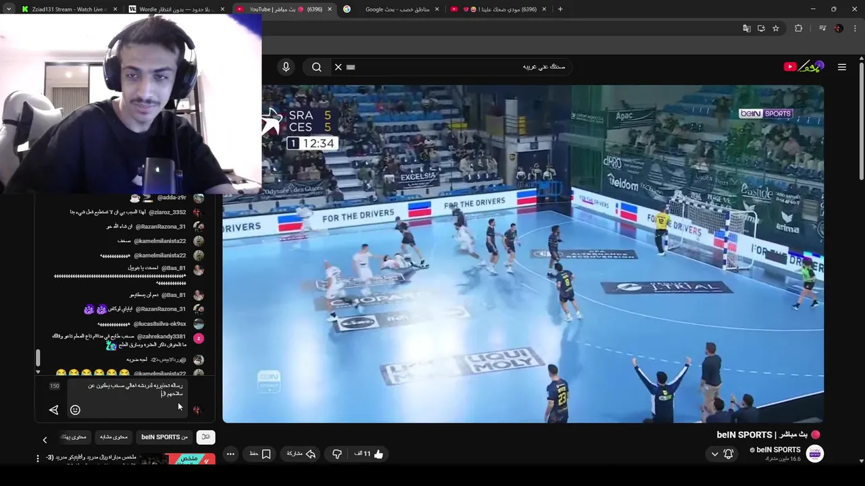This screenshot has height=486, width=865.
Task: Click the magnifier search icon
Action: coord(316,67)
